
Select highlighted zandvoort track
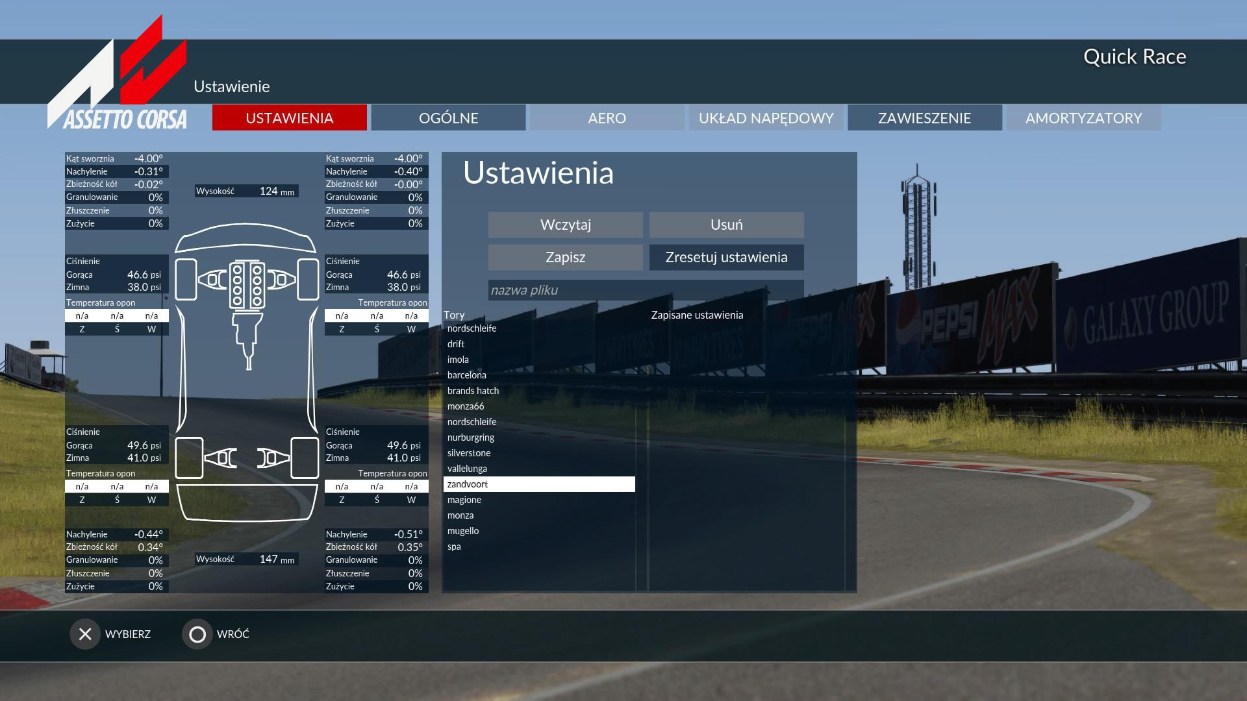[539, 484]
